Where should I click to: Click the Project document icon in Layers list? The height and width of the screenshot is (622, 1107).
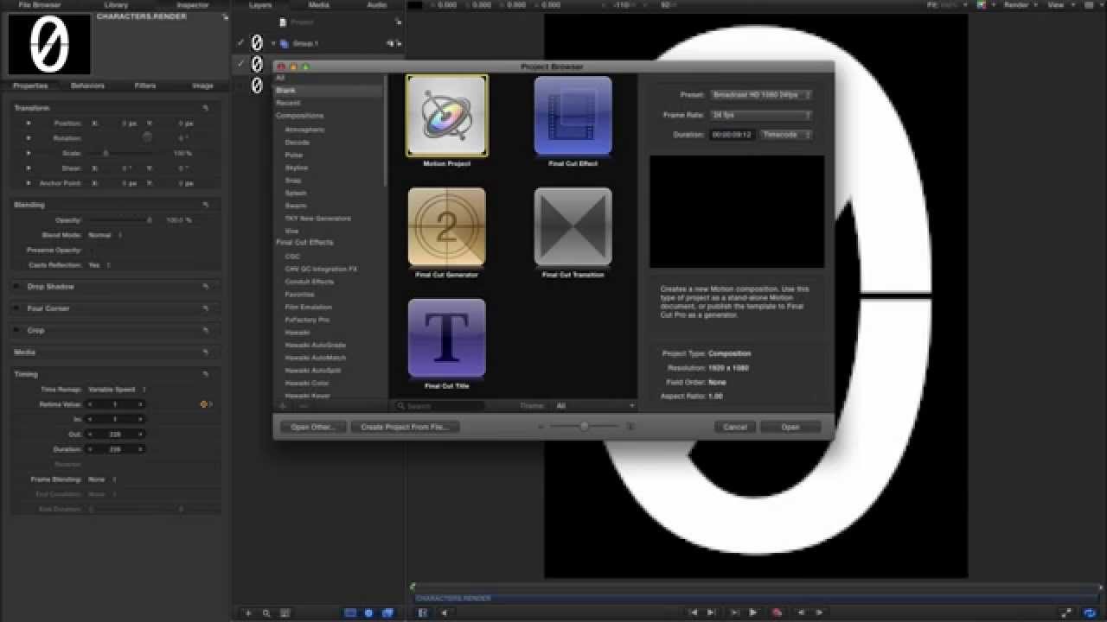click(285, 22)
